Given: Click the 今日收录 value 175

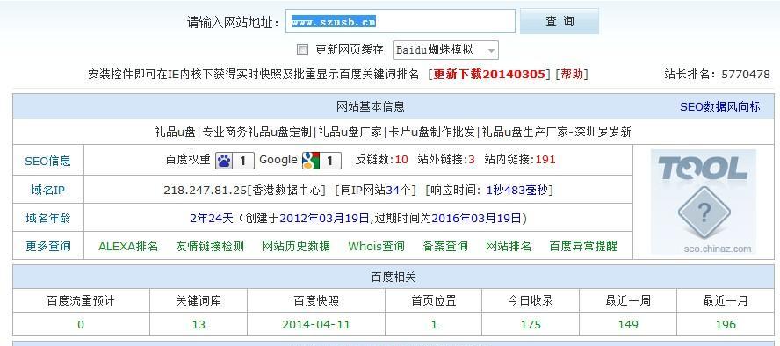Looking at the screenshot, I should [x=531, y=325].
